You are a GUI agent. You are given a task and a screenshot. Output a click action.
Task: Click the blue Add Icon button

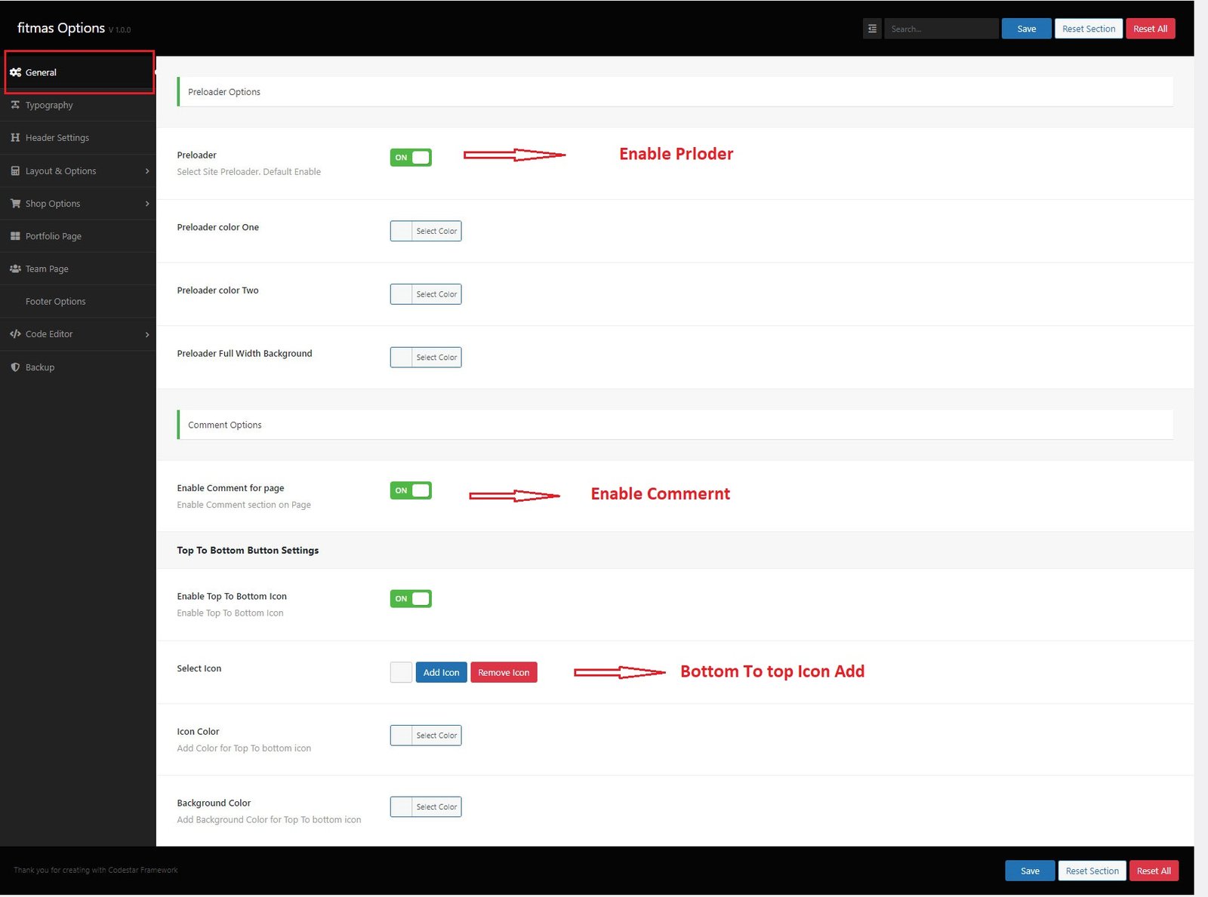click(441, 672)
